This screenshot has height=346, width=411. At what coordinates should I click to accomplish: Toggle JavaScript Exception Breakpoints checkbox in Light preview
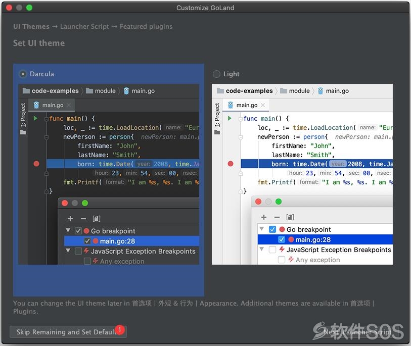[x=272, y=250]
